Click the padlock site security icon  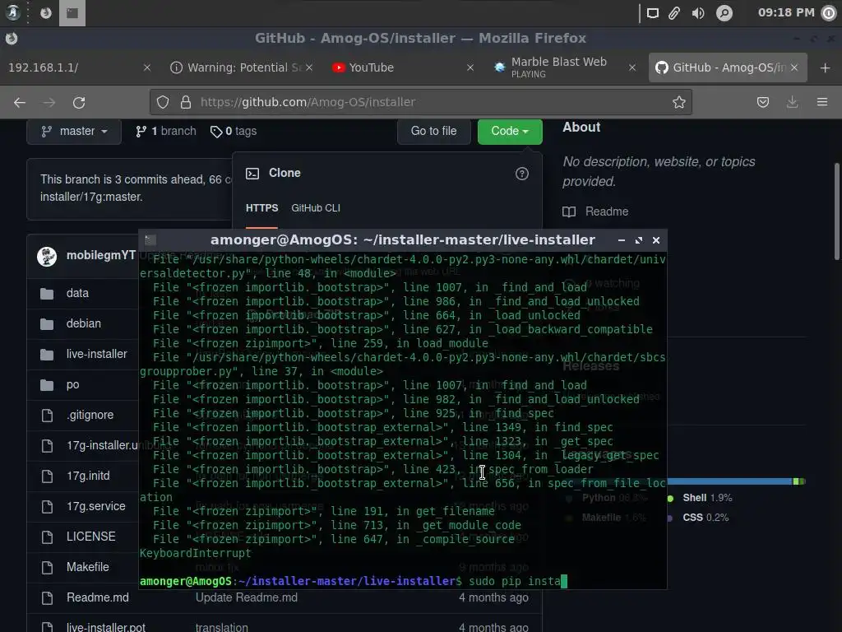(x=186, y=102)
